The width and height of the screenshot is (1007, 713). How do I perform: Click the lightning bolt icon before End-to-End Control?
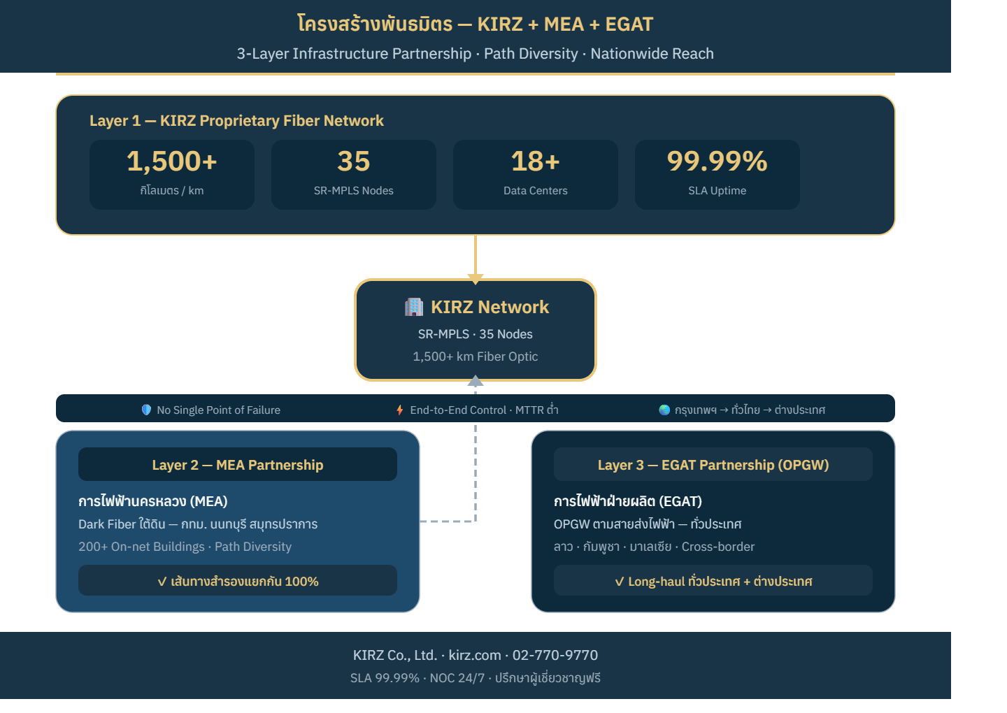[399, 410]
